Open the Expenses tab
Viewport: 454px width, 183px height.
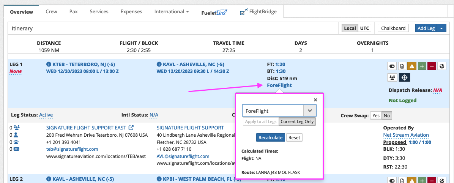[x=131, y=12]
